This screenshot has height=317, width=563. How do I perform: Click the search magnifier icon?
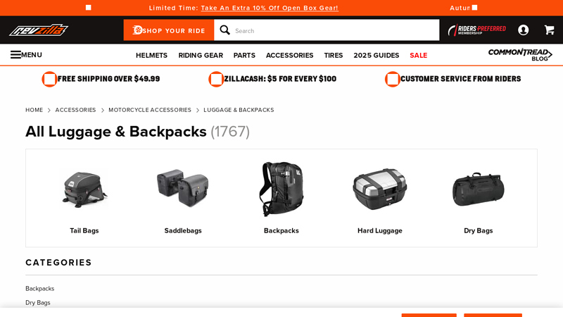224,30
